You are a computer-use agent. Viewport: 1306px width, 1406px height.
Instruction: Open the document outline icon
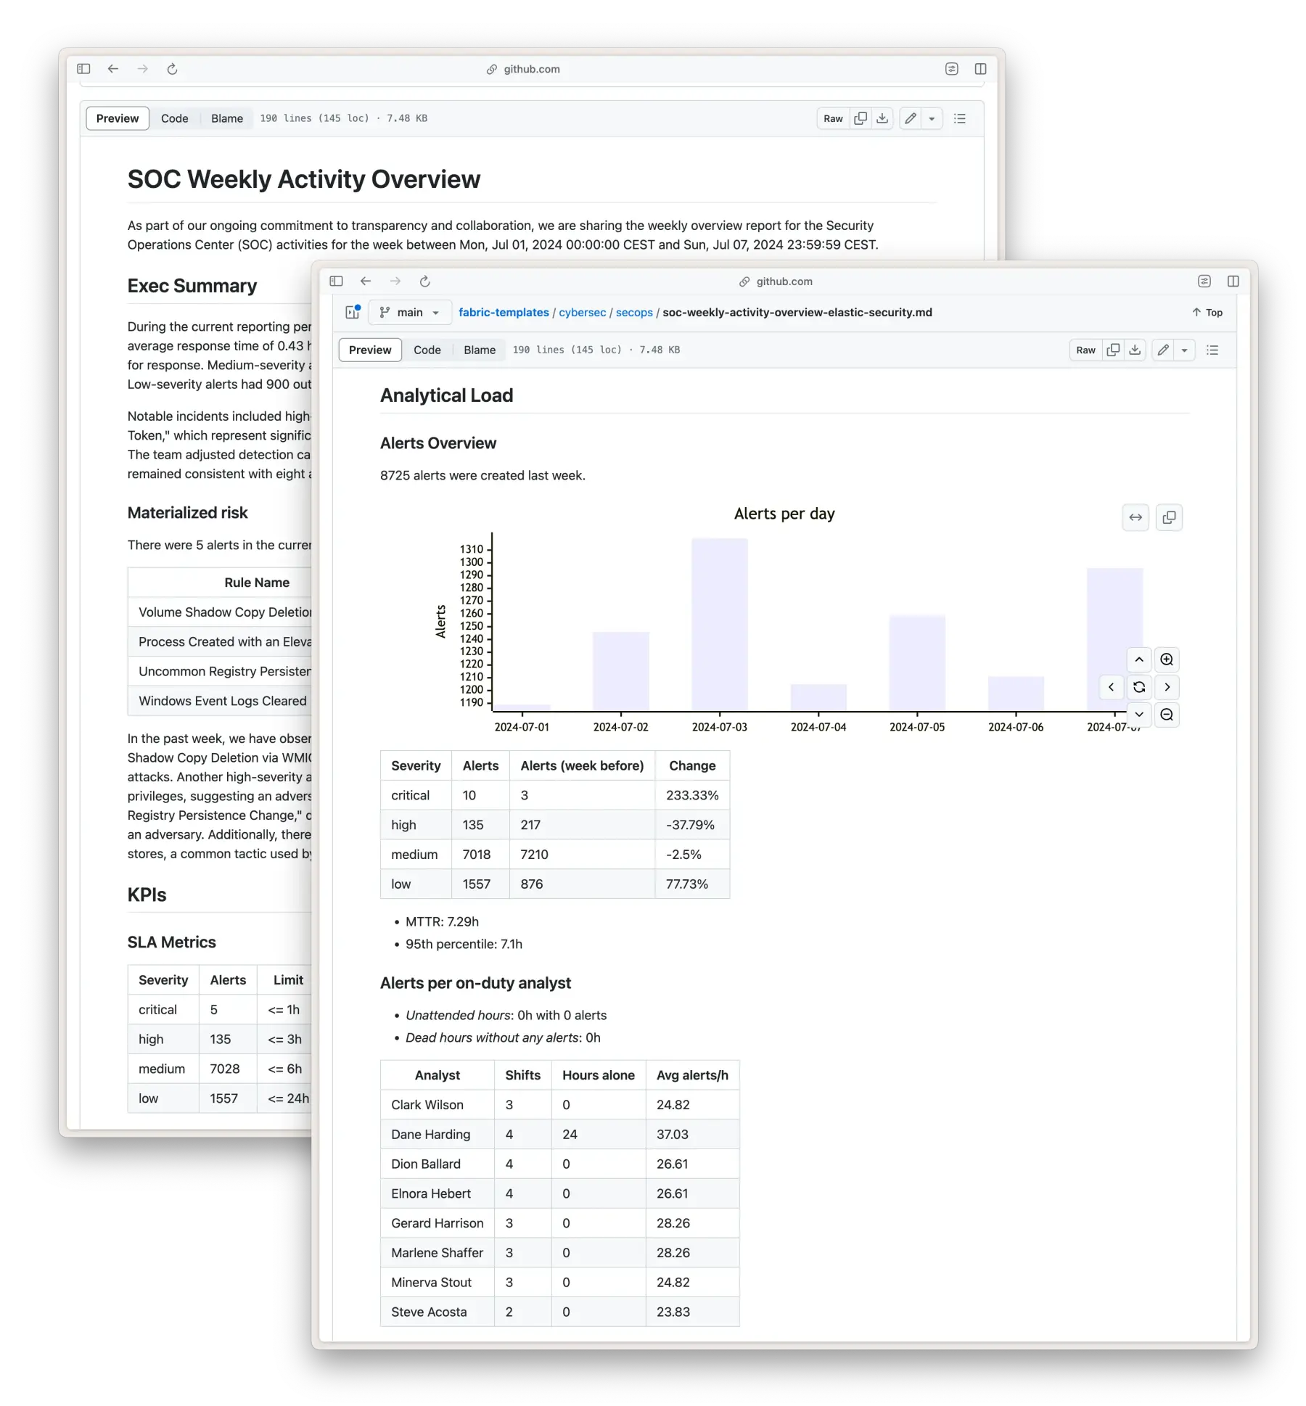click(x=1212, y=350)
